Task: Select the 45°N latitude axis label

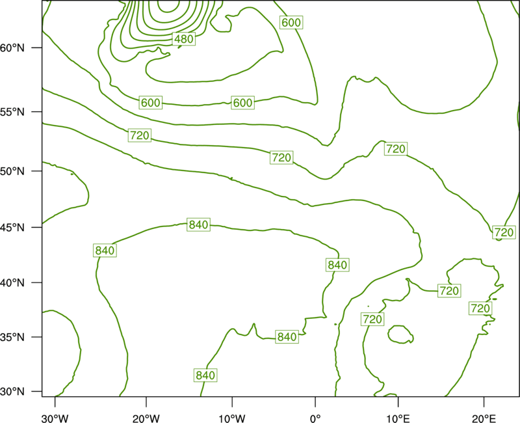Action: [12, 227]
